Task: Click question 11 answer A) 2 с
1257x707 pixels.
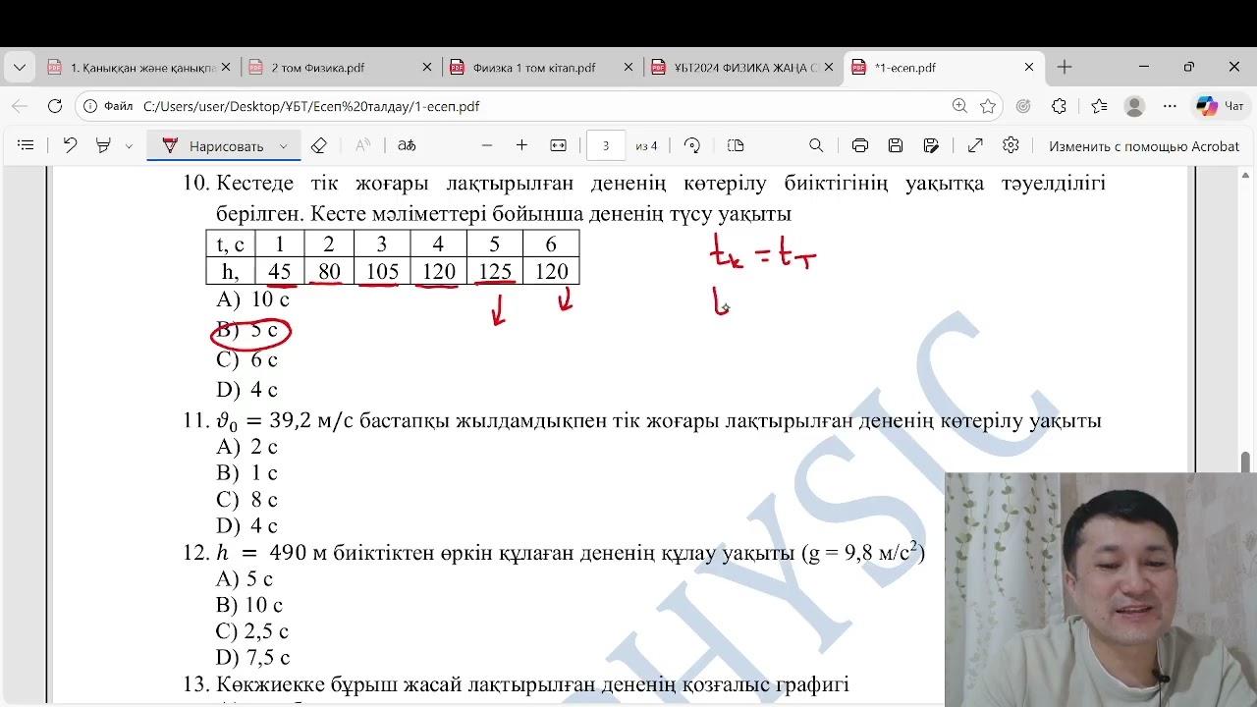Action: point(246,447)
